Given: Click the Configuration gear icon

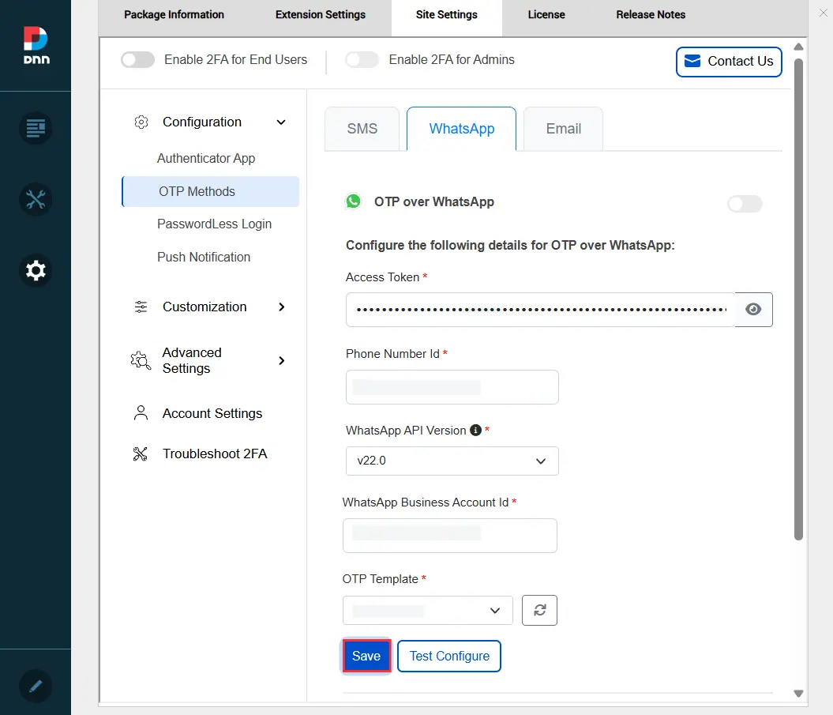Looking at the screenshot, I should 141,122.
